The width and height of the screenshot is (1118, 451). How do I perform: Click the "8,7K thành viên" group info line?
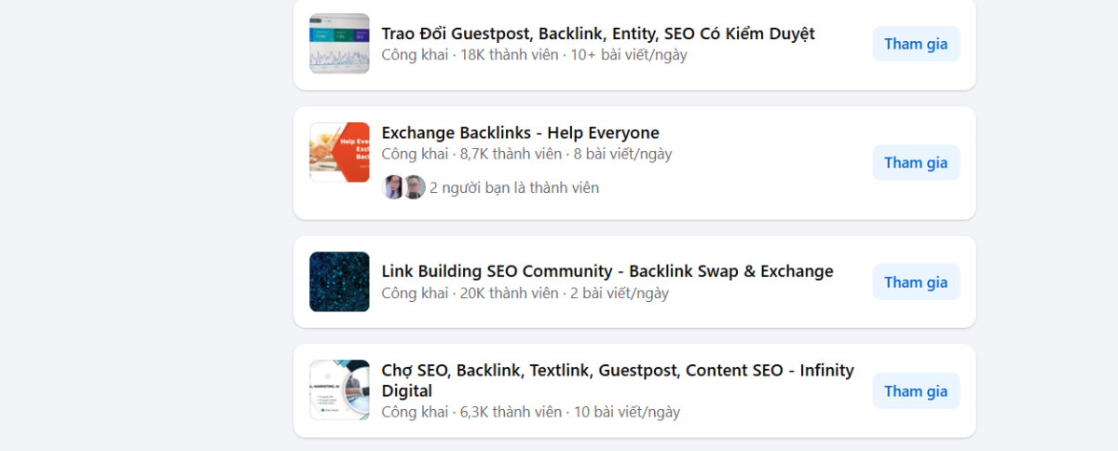point(511,154)
